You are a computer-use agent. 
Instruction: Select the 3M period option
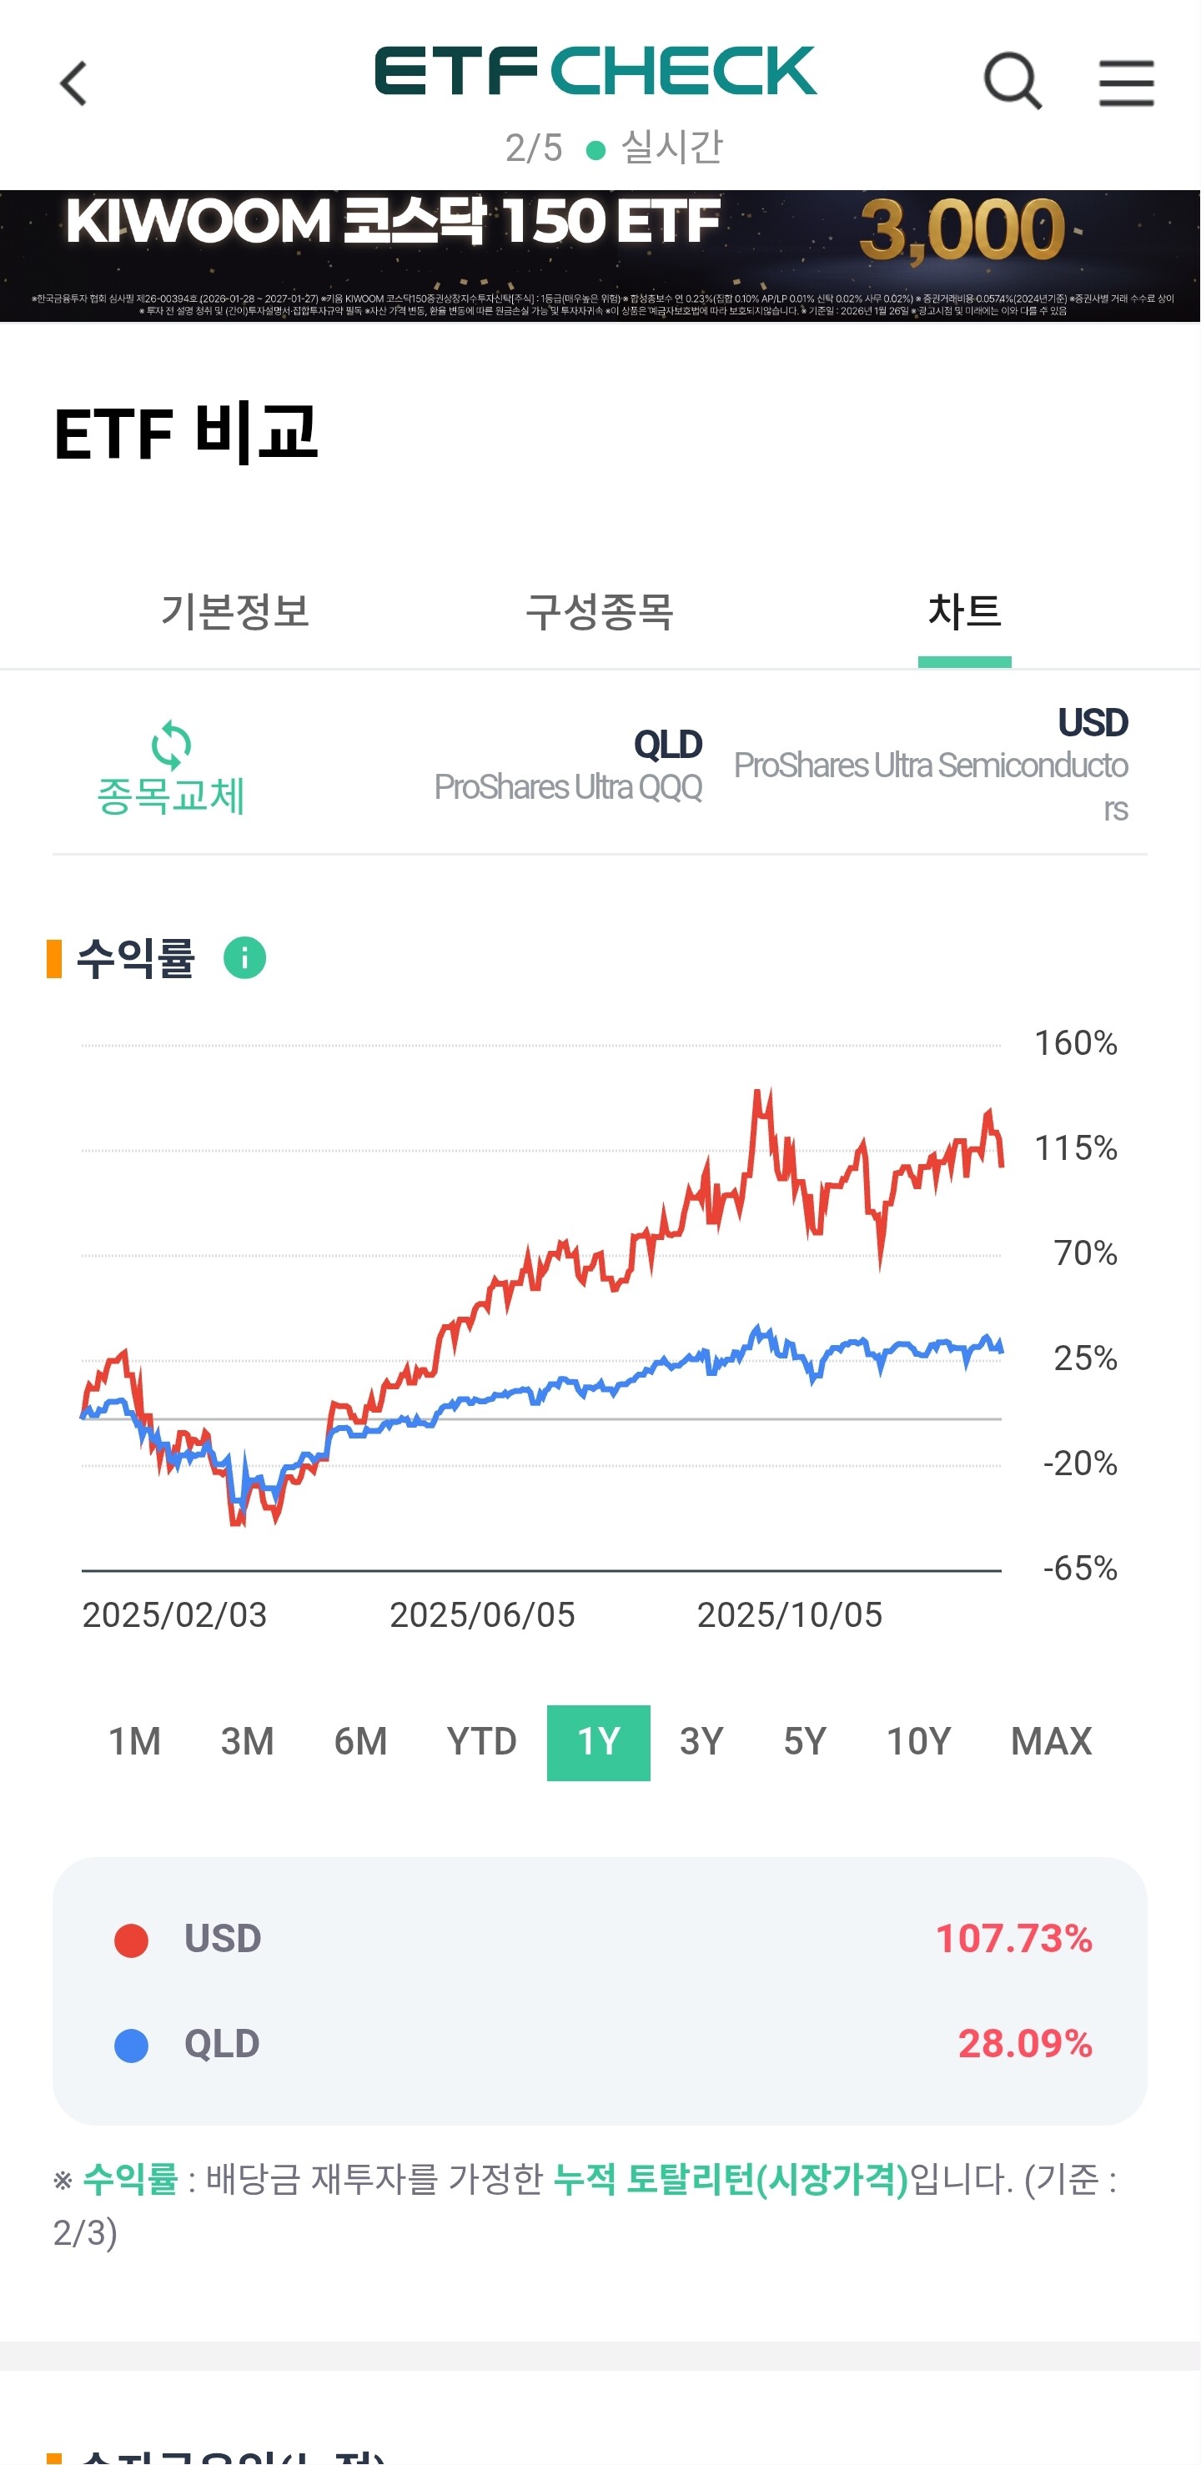[x=247, y=1741]
